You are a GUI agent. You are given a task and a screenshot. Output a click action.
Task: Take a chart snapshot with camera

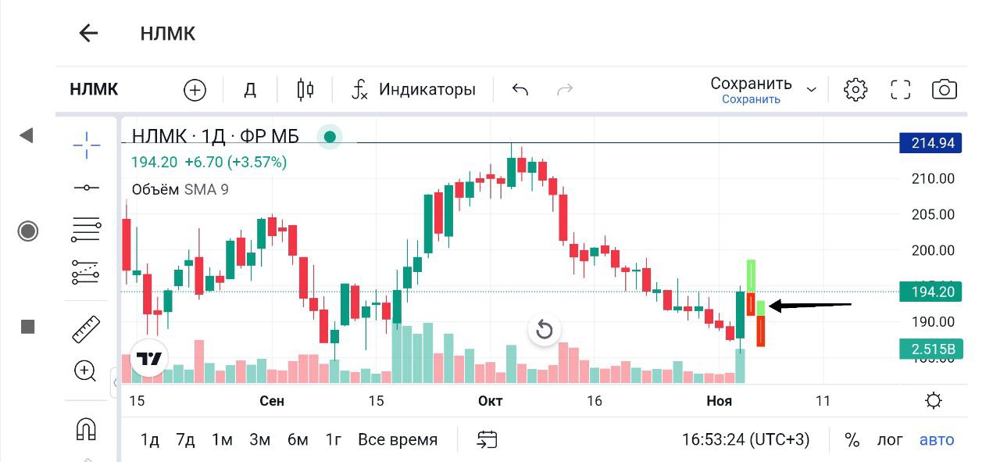point(945,90)
